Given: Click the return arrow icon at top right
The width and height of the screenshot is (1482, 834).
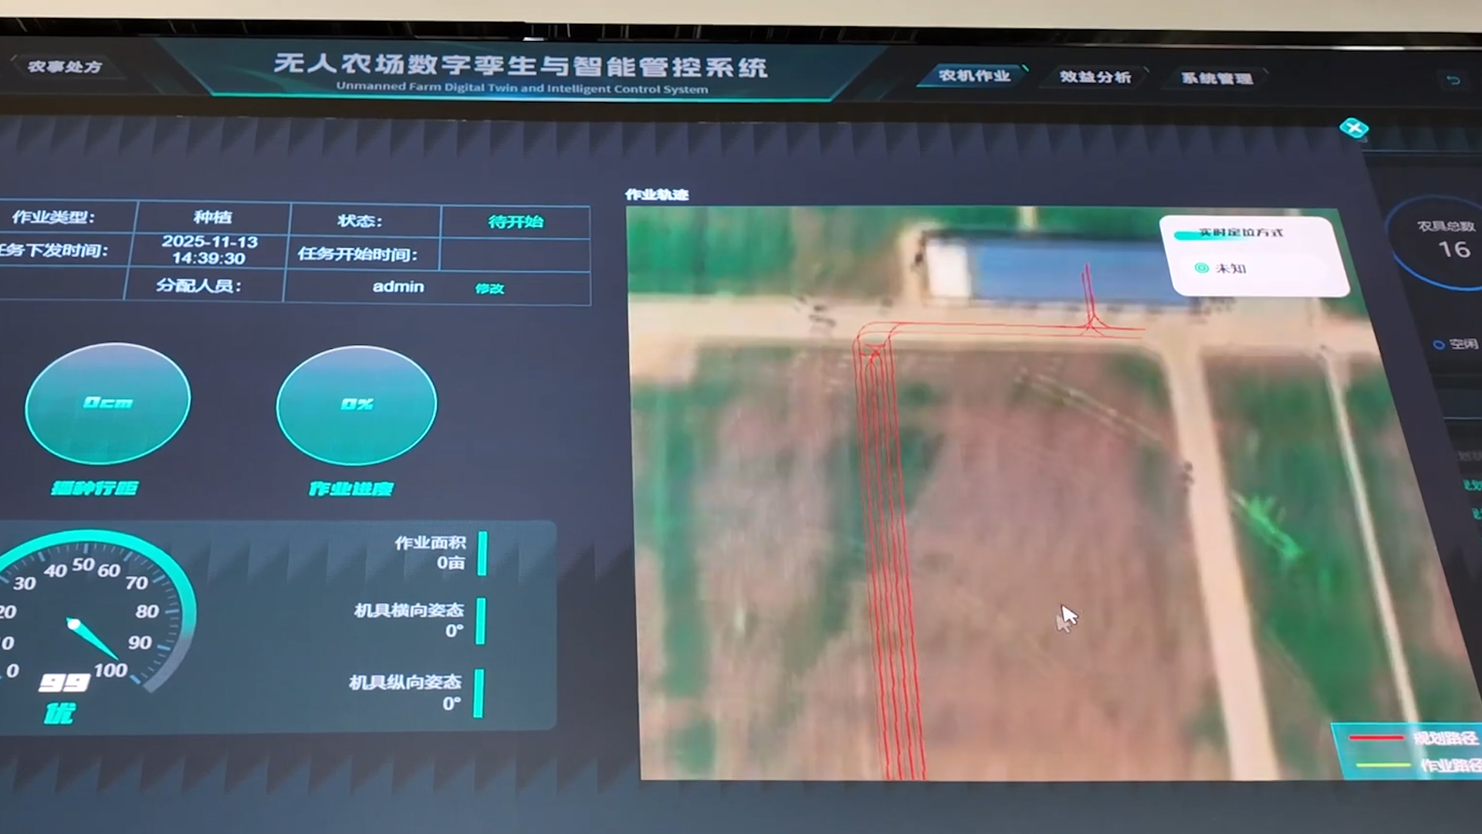Looking at the screenshot, I should click(1453, 80).
